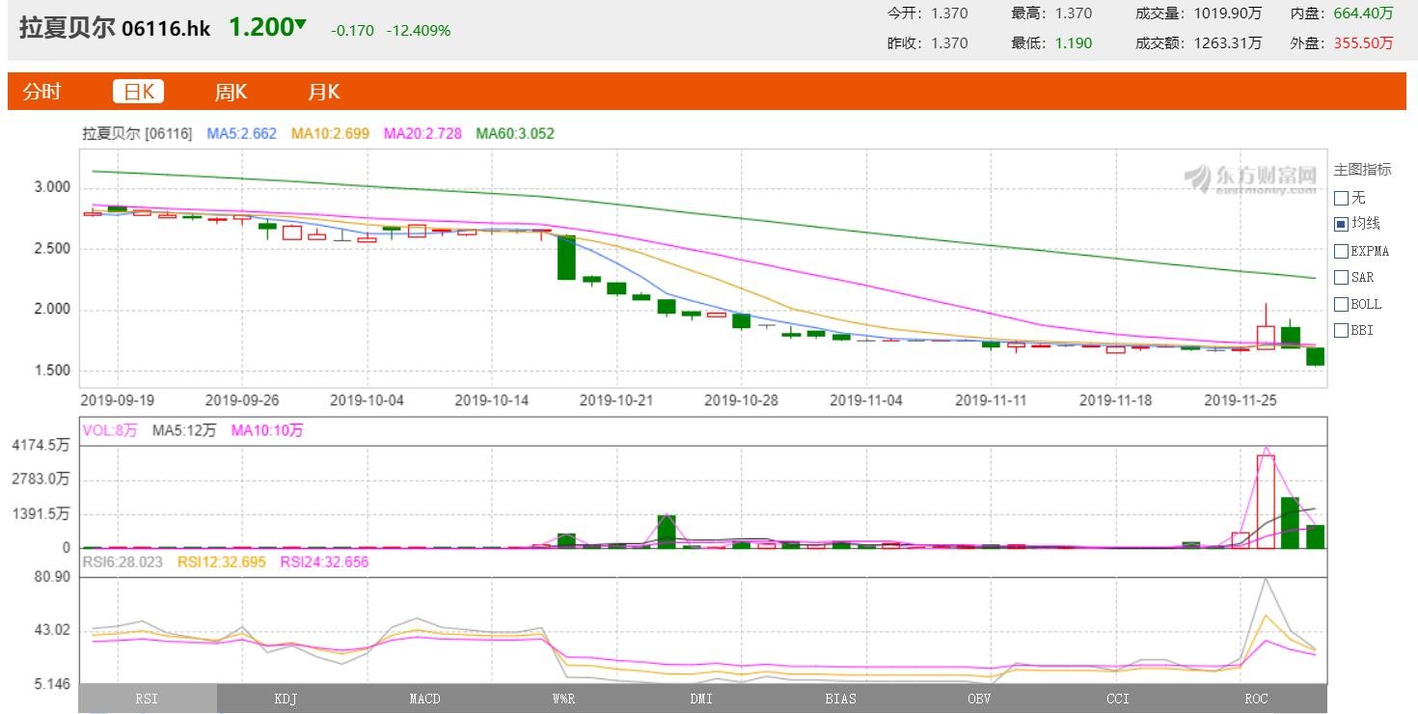Enable the SAR indicator checkbox

[x=1341, y=278]
